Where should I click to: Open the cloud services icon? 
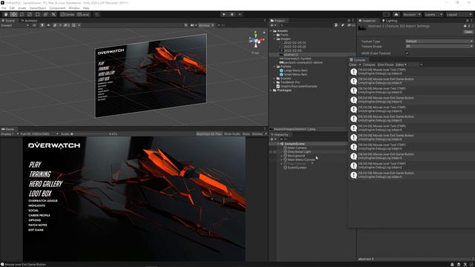click(396, 15)
